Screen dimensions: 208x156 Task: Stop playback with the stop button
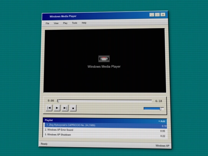[x=73, y=108]
